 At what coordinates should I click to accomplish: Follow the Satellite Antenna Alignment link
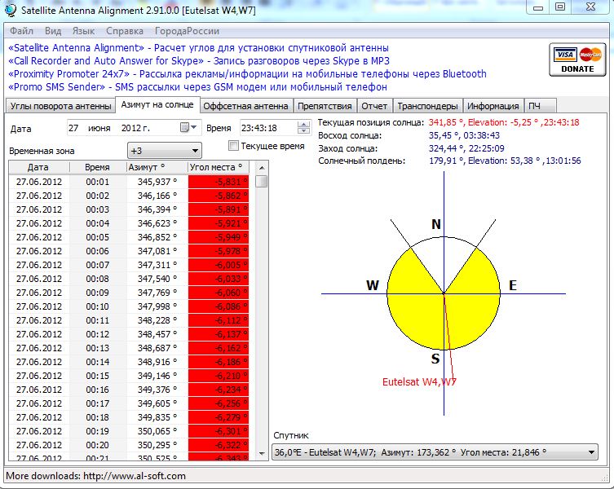coord(76,48)
